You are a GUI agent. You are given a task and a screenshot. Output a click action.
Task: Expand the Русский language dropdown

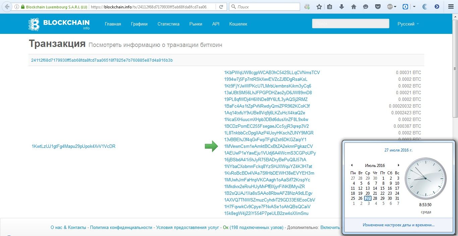click(x=408, y=24)
